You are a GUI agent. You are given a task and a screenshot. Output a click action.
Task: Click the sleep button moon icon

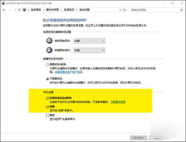pyautogui.click(x=50, y=50)
